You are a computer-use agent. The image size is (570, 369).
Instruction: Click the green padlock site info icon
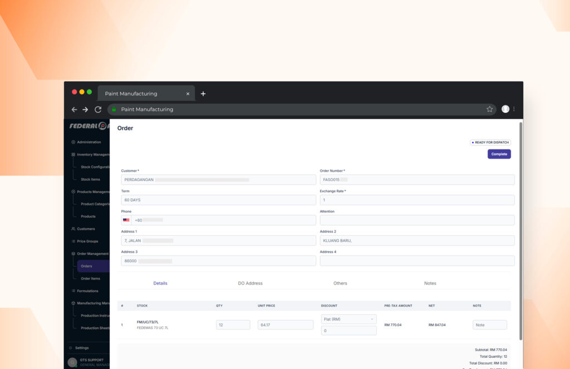tap(114, 109)
